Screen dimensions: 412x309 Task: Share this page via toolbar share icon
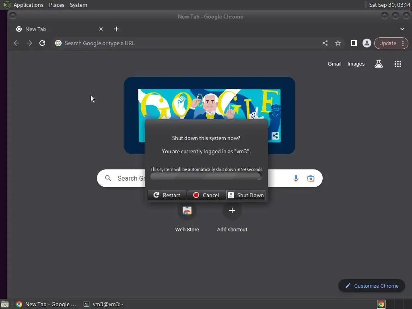[325, 43]
